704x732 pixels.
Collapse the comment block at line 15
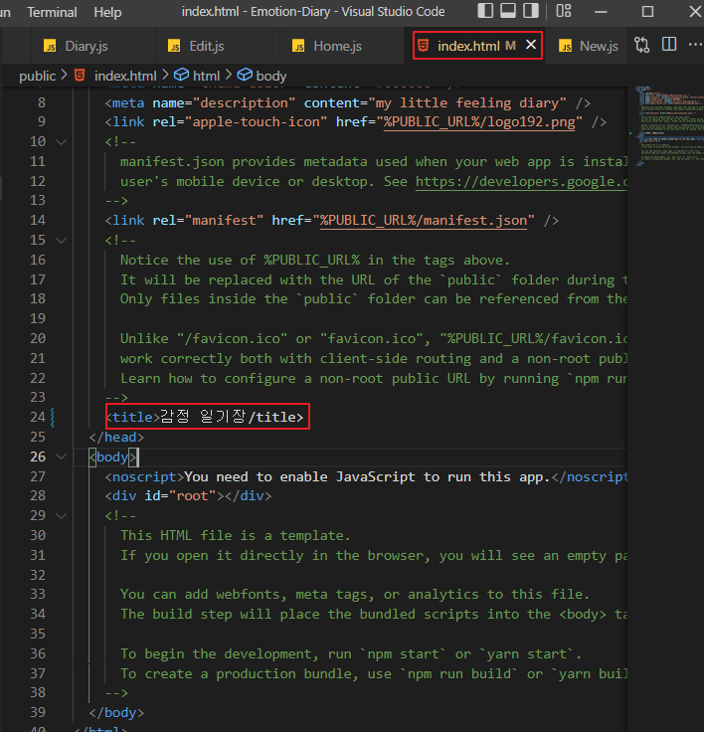pos(62,241)
